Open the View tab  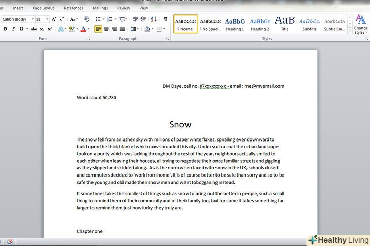click(144, 8)
